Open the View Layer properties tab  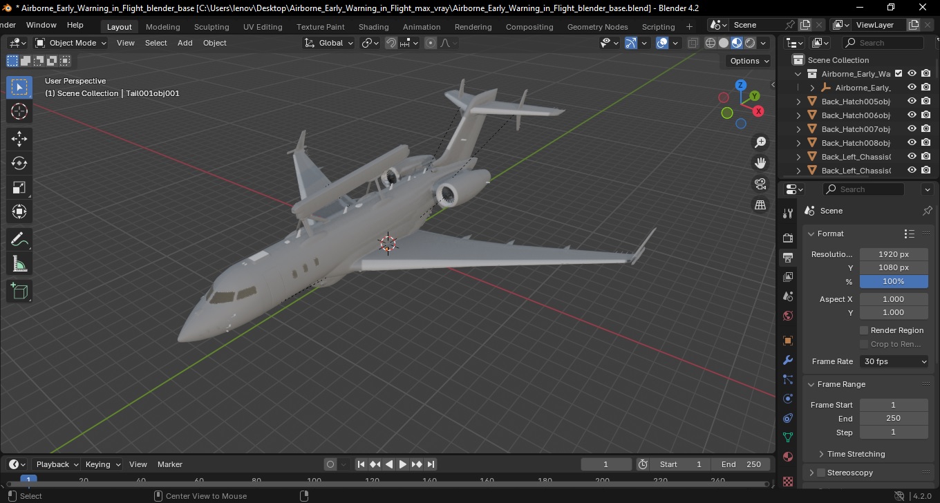(788, 277)
